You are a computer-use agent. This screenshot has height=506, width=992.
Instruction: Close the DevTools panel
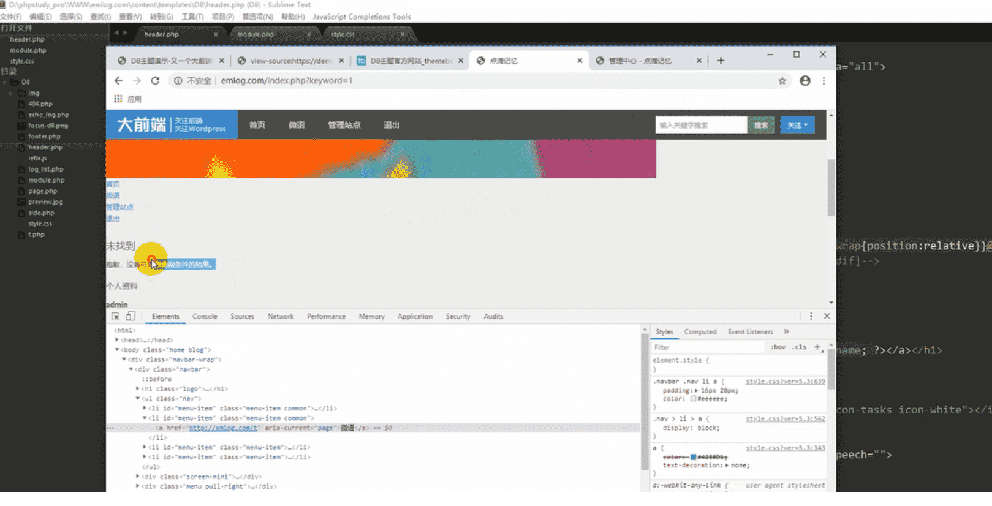(x=827, y=316)
